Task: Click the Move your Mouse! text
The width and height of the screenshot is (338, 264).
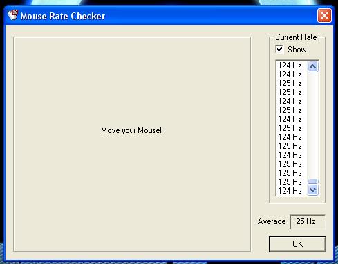Action: [x=131, y=130]
